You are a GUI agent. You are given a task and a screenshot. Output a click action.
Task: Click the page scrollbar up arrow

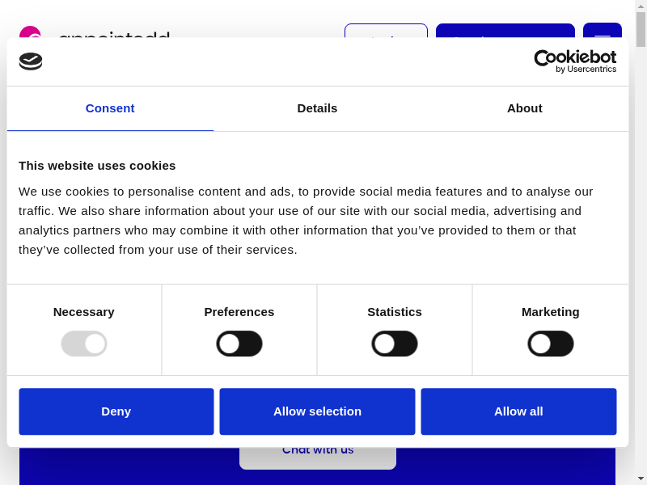[x=641, y=6]
